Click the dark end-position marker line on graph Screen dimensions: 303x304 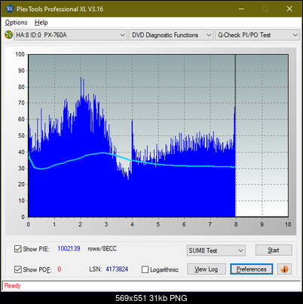tap(235, 81)
